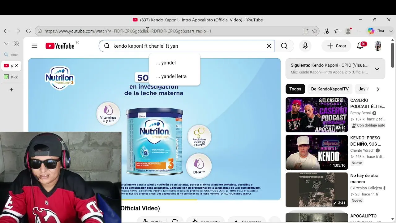Close the YouTube vertical tab
The image size is (396, 223).
[x=16, y=66]
